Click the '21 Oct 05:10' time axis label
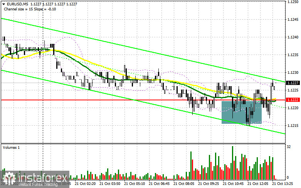The height and width of the screenshot is (188, 301). coord(135,184)
